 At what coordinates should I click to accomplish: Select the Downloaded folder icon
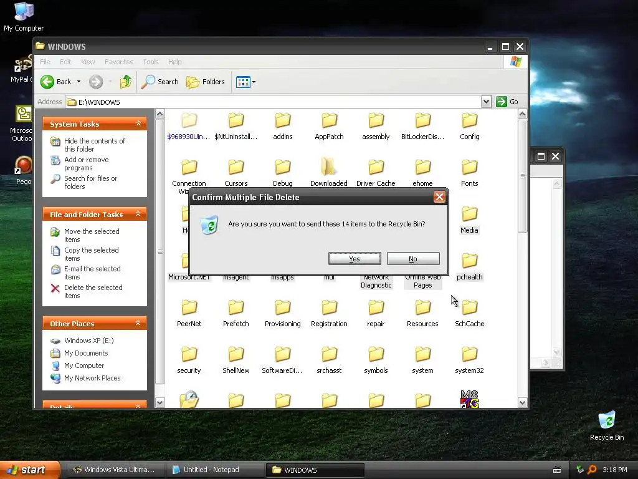point(329,167)
